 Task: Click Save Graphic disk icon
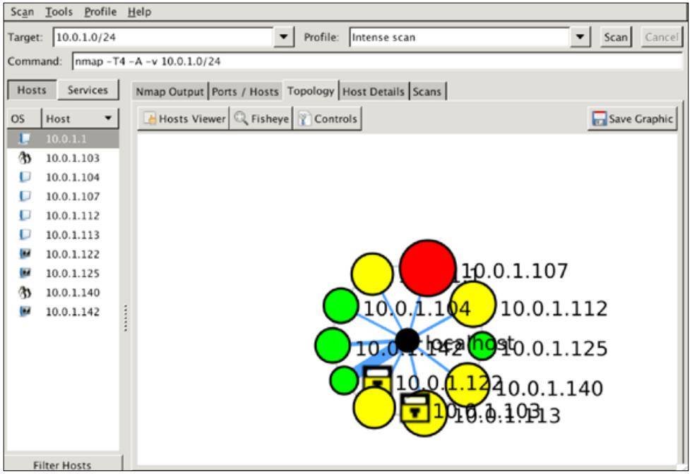point(599,119)
